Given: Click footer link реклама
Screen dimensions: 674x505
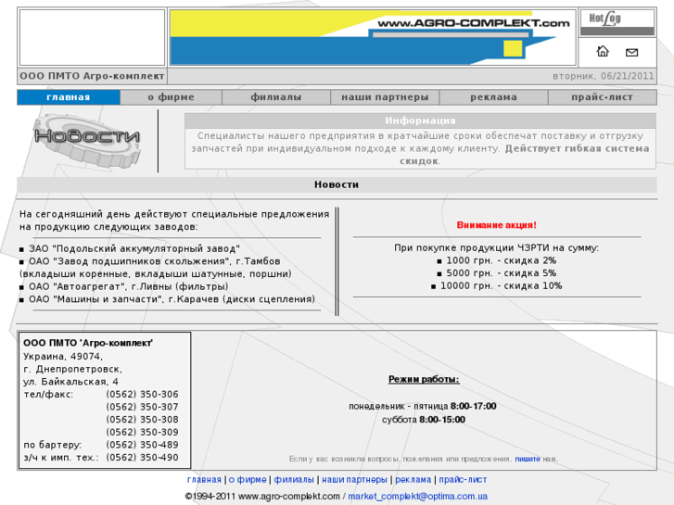Looking at the screenshot, I should [413, 480].
